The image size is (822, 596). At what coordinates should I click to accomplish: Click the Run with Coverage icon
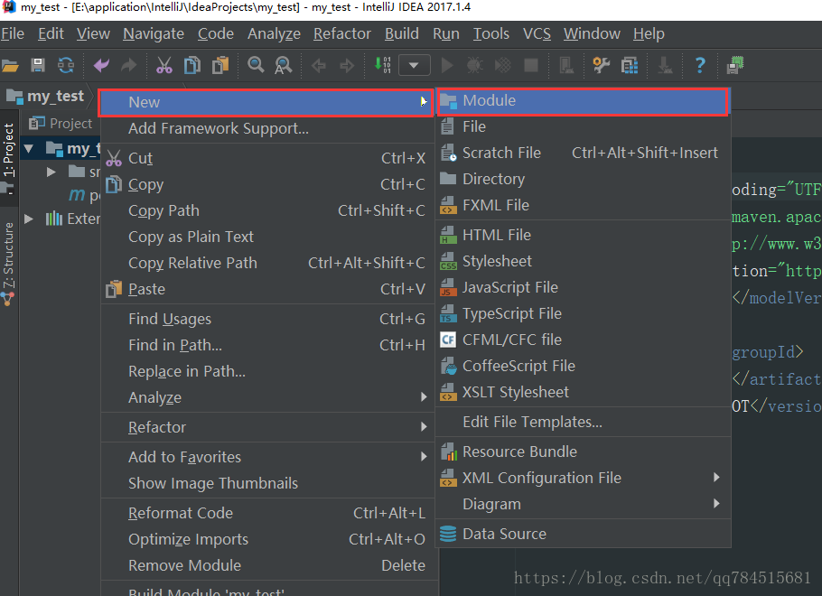coord(503,65)
